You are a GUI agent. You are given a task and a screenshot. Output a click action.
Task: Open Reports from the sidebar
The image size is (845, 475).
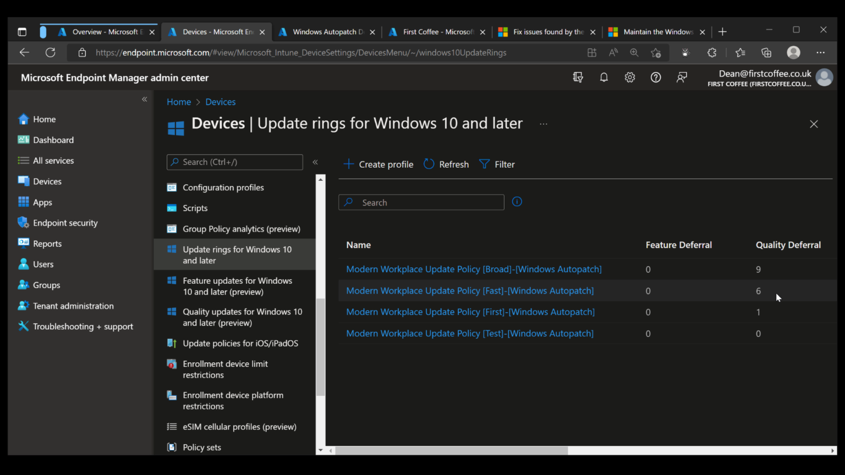tap(47, 244)
